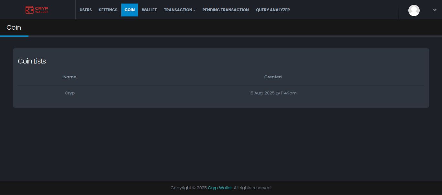Click the Coin Lists panel heading

[x=32, y=61]
